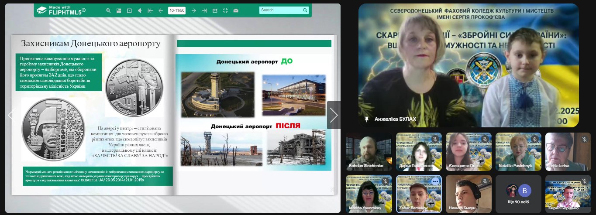The height and width of the screenshot is (215, 596).
Task: Open the share flipbook icon
Action: (x=215, y=10)
